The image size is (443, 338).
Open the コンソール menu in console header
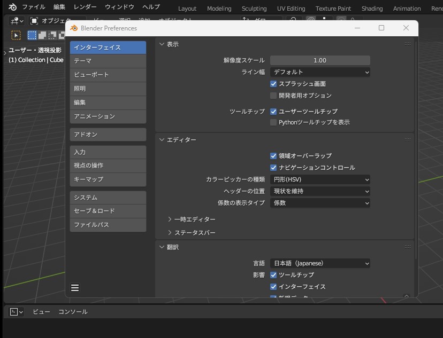73,312
